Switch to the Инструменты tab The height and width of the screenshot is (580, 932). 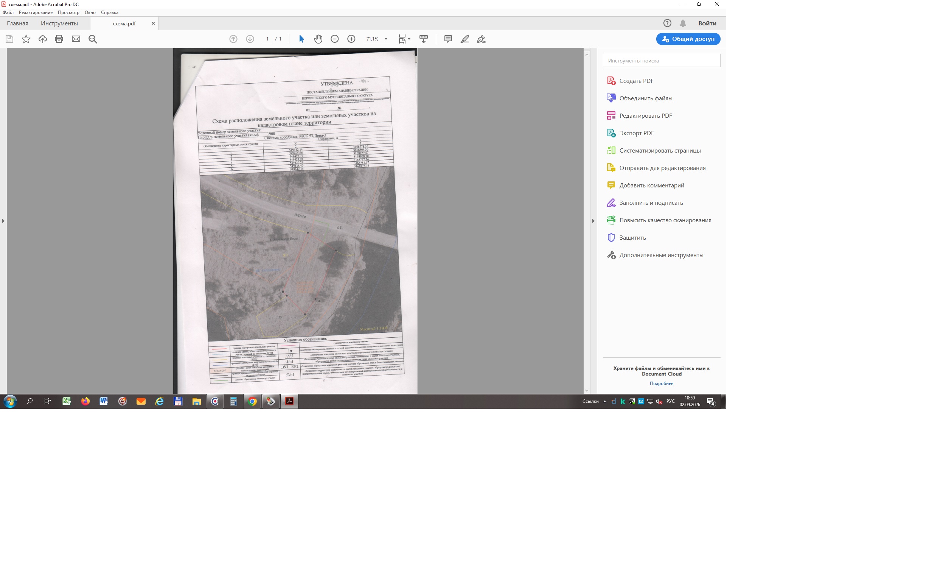pos(59,23)
